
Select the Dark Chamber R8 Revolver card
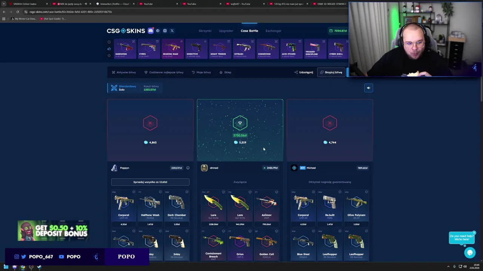(x=177, y=209)
